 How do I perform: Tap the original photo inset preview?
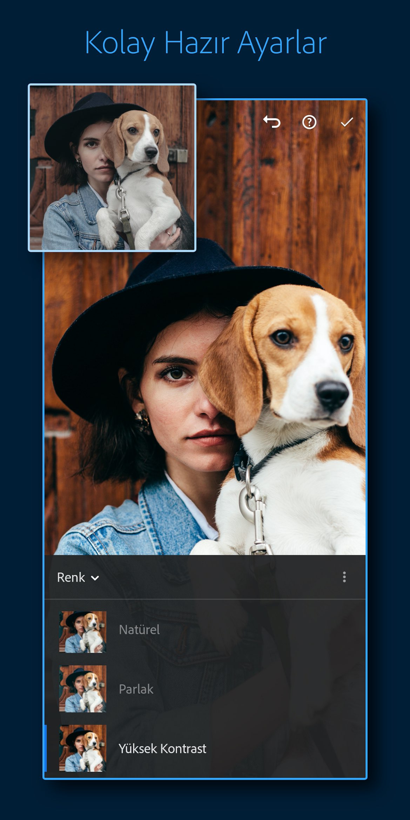tap(112, 168)
